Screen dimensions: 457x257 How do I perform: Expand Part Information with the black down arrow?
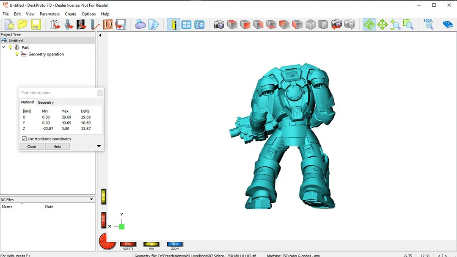tap(99, 146)
